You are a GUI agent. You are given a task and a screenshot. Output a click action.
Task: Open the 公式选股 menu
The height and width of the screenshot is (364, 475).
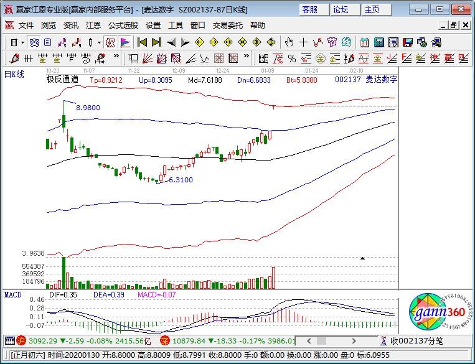(x=123, y=26)
